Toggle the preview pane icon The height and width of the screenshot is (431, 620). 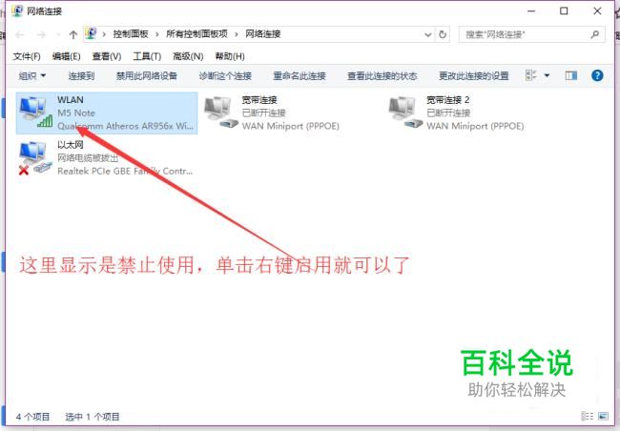[x=571, y=75]
